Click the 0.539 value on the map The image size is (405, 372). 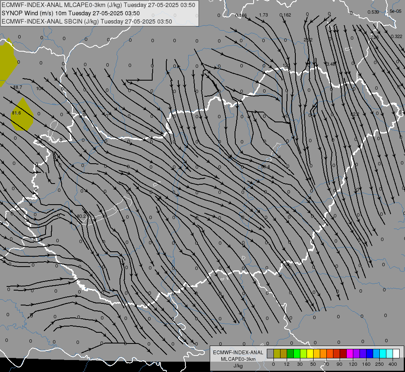pyautogui.click(x=373, y=12)
